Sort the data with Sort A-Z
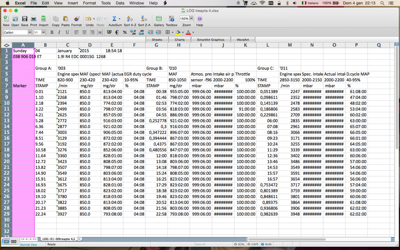400x250 pixels. tap(130, 19)
